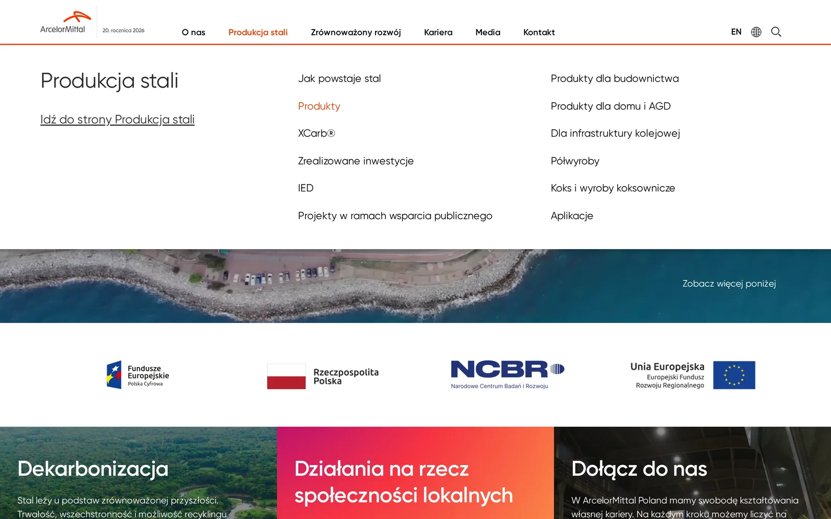831x519 pixels.
Task: Click the Produkcja stali panel heading
Action: click(109, 81)
